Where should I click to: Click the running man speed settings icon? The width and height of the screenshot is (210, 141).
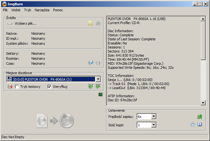point(199,117)
